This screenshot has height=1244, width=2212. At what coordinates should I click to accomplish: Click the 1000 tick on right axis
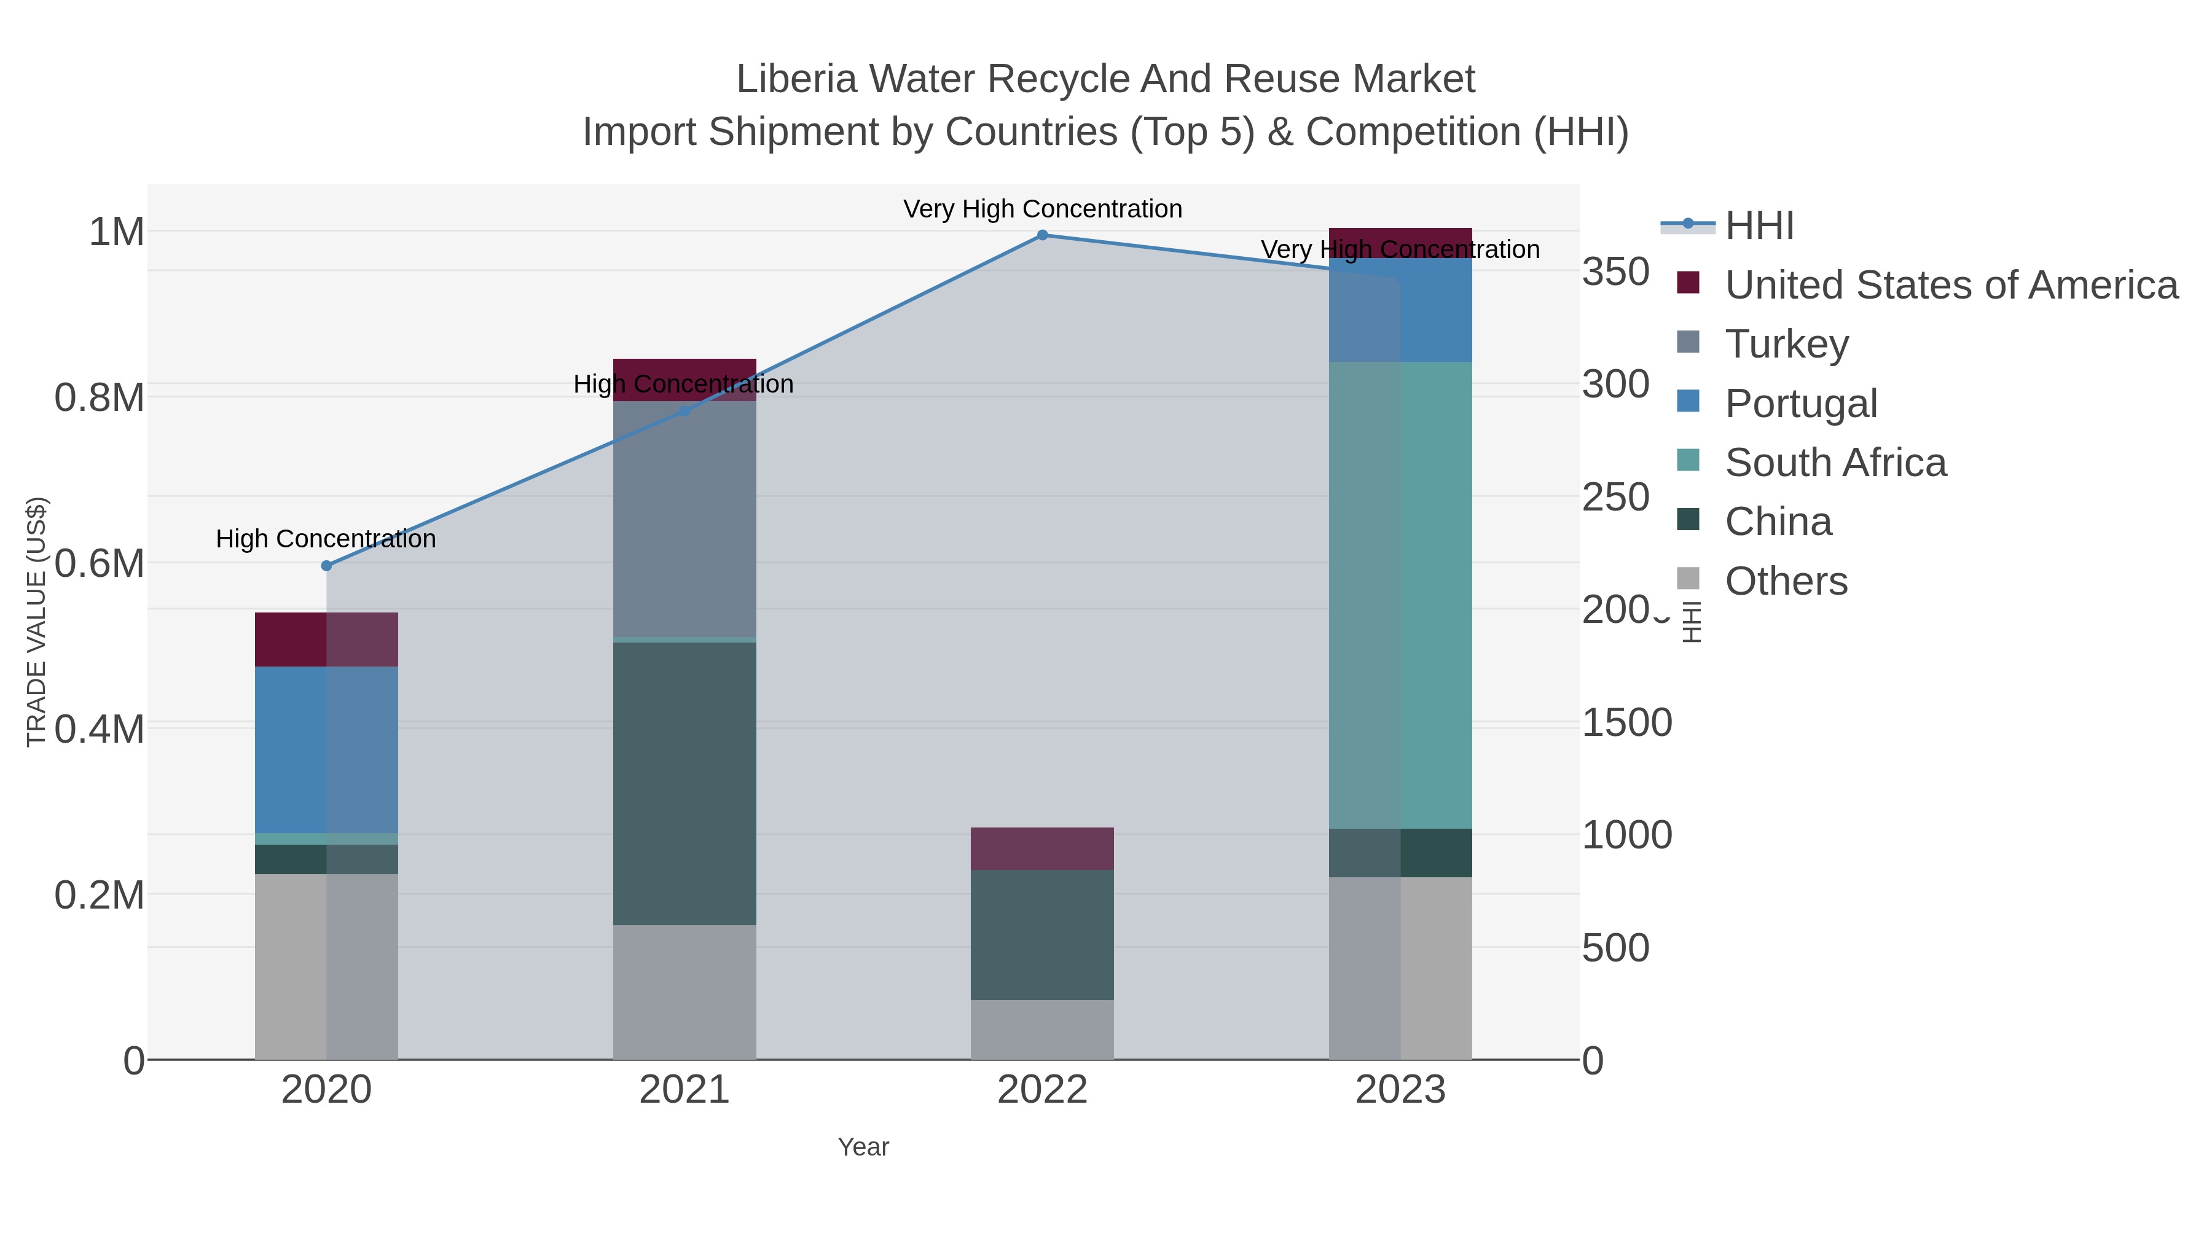(x=1627, y=835)
